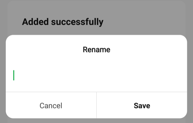The width and height of the screenshot is (193, 123).
Task: Tap the Save button
Action: (142, 105)
